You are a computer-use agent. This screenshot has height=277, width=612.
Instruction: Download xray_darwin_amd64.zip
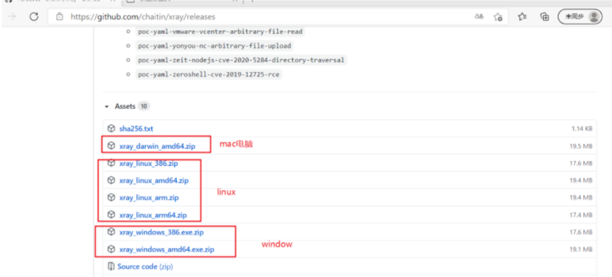[x=157, y=146]
